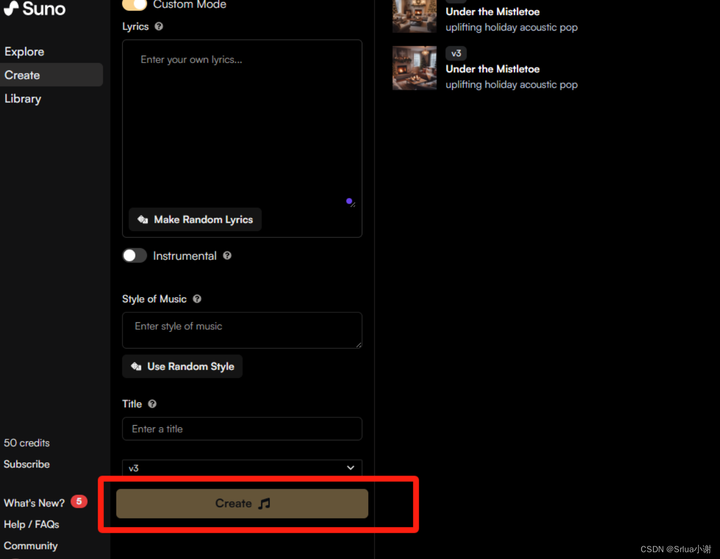Toggle the Custom Mode switch
The image size is (720, 559).
[134, 5]
